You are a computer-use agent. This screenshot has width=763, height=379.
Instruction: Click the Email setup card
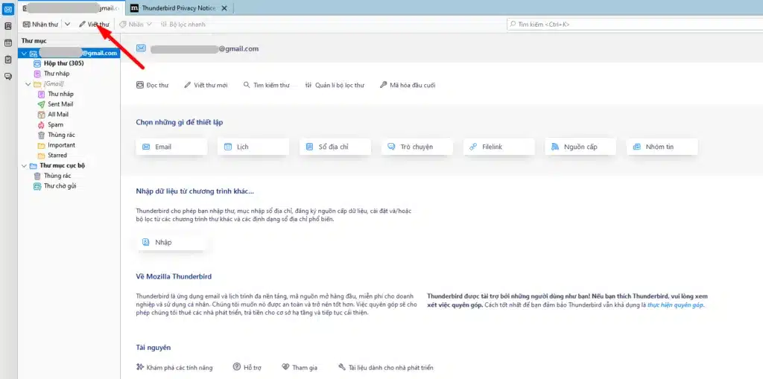(x=172, y=147)
